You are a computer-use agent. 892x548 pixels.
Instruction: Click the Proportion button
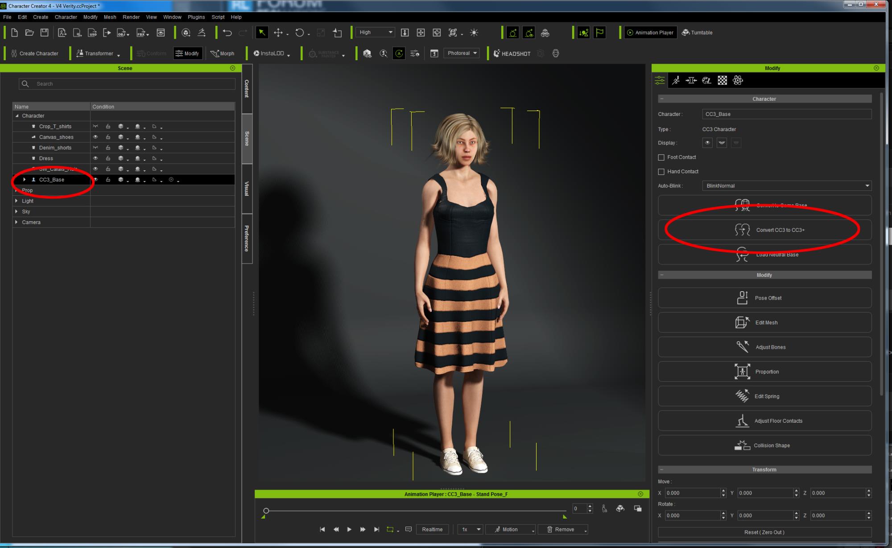click(x=764, y=371)
